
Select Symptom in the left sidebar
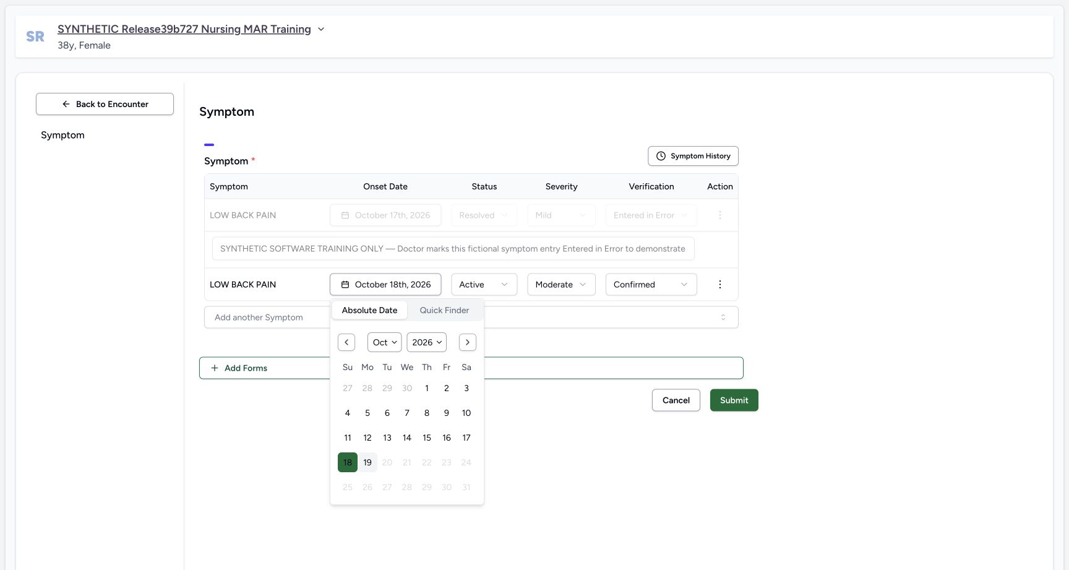62,135
